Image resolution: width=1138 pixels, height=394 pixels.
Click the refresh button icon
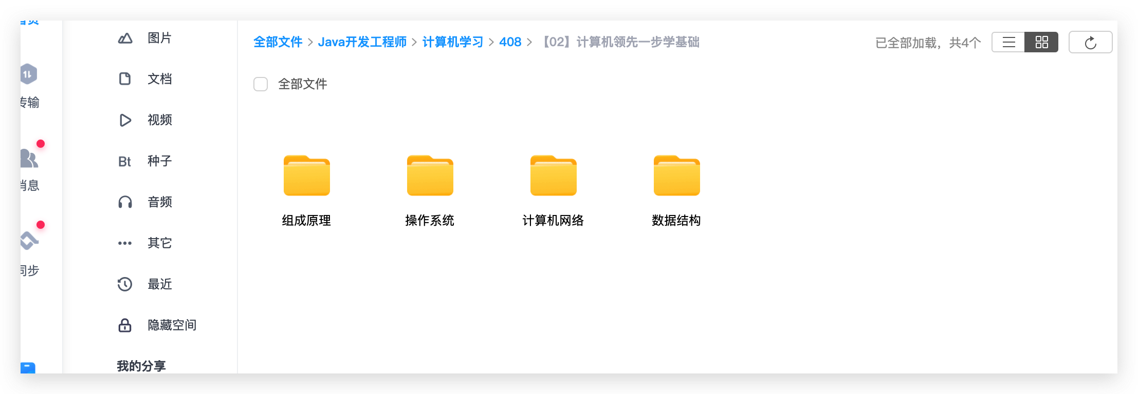(1091, 42)
